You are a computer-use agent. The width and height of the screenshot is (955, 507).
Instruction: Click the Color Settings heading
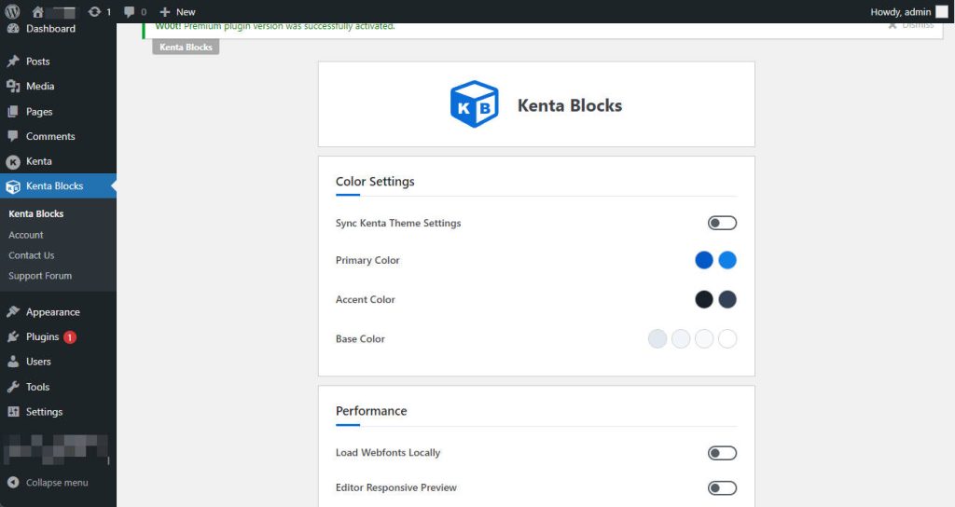(375, 182)
